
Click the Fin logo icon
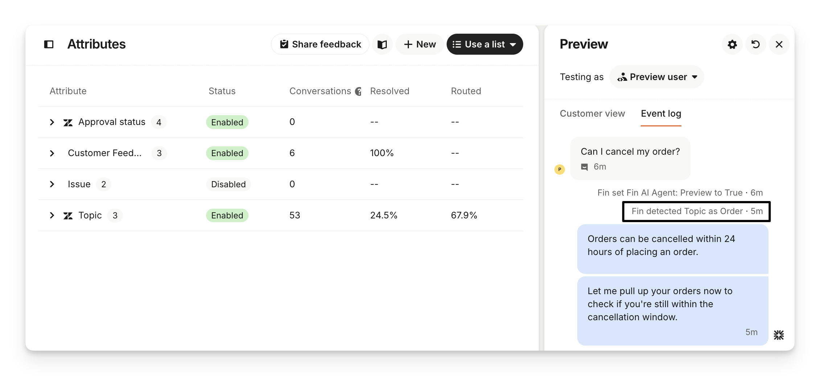pyautogui.click(x=779, y=335)
